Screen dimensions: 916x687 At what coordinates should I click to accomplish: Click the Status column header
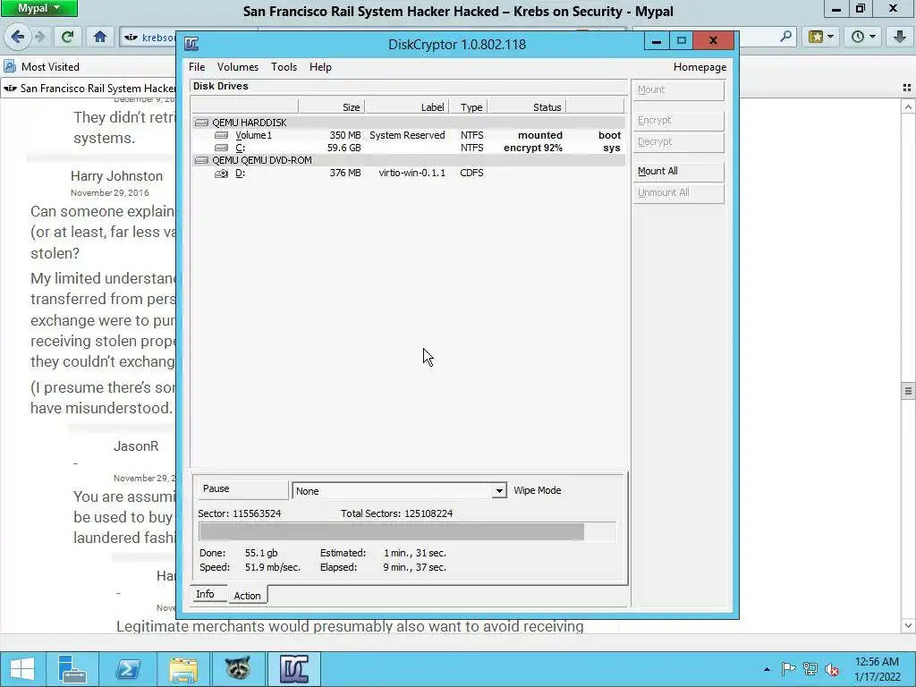(x=527, y=107)
